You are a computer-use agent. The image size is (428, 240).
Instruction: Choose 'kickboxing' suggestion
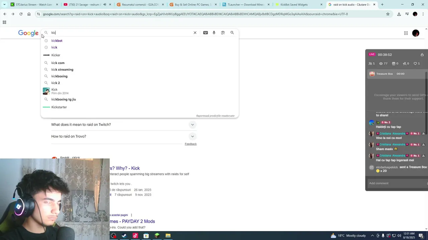140,76
